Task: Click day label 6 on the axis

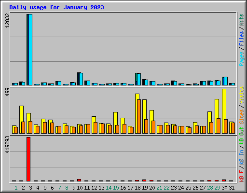Action: (52, 188)
